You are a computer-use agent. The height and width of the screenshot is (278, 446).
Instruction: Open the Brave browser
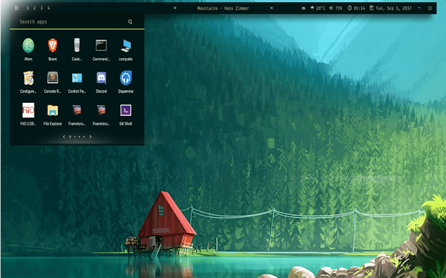[53, 46]
